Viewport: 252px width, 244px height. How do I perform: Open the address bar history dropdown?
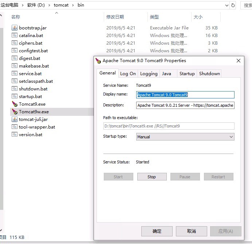tap(227, 5)
